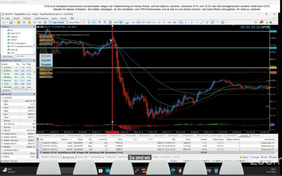Open the Market Watch tabs dropdown arrow
This screenshot has height=176, width=282.
click(31, 90)
